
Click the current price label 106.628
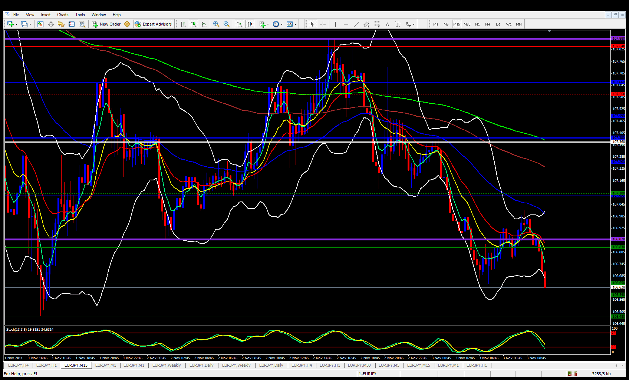click(618, 287)
